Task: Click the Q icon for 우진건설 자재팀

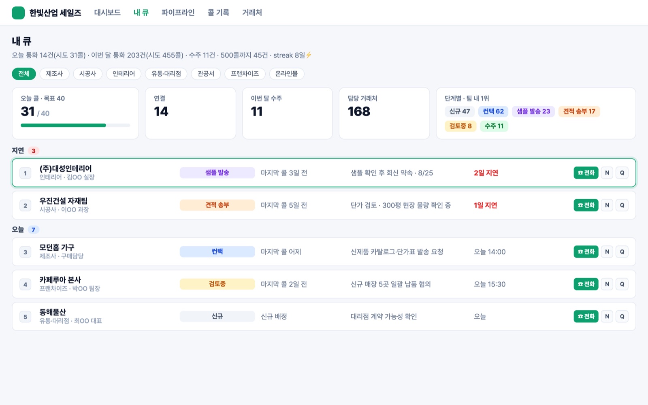Action: point(622,205)
